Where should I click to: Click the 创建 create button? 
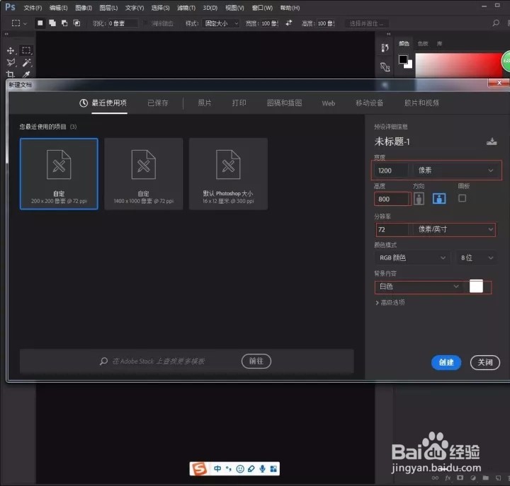[446, 362]
